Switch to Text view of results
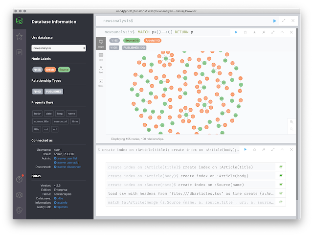 [101, 70]
